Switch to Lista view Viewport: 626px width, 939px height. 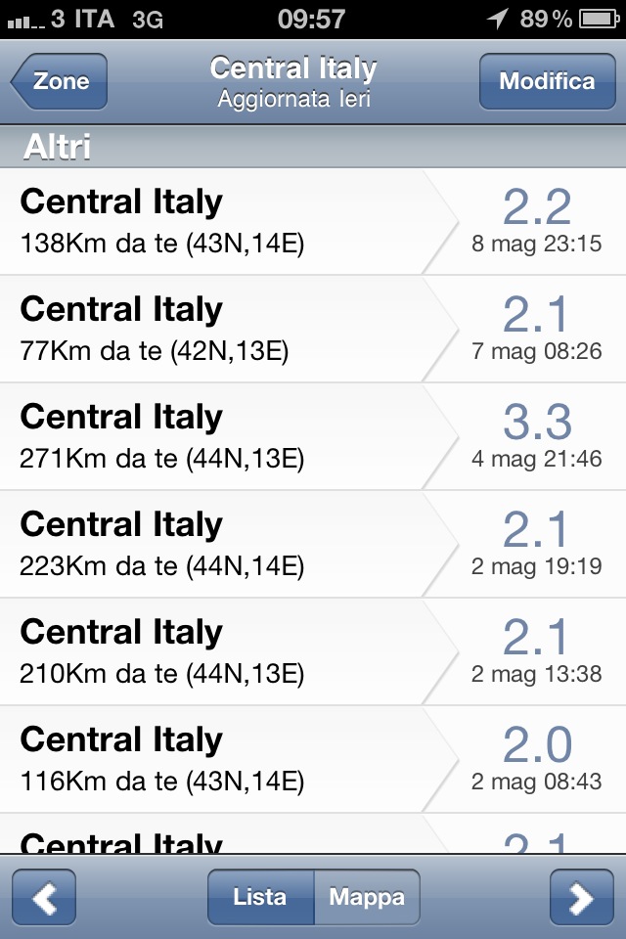coord(260,897)
